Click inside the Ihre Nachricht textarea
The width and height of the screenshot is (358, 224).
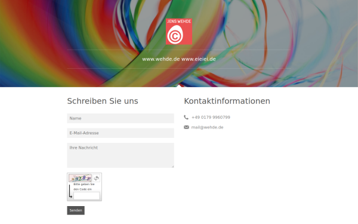(x=121, y=155)
